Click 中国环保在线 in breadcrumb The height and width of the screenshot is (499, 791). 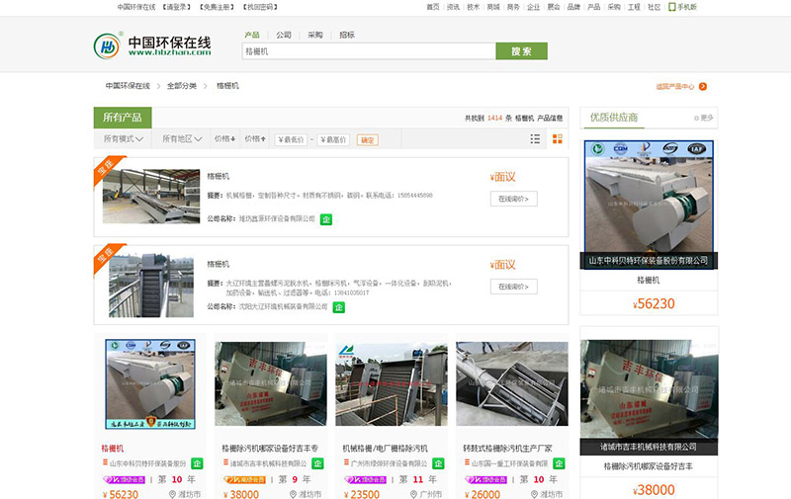click(x=128, y=86)
